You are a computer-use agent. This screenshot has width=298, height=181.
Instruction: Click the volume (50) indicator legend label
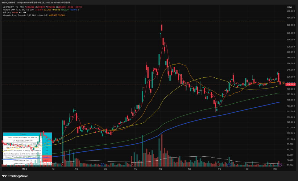click(7, 13)
